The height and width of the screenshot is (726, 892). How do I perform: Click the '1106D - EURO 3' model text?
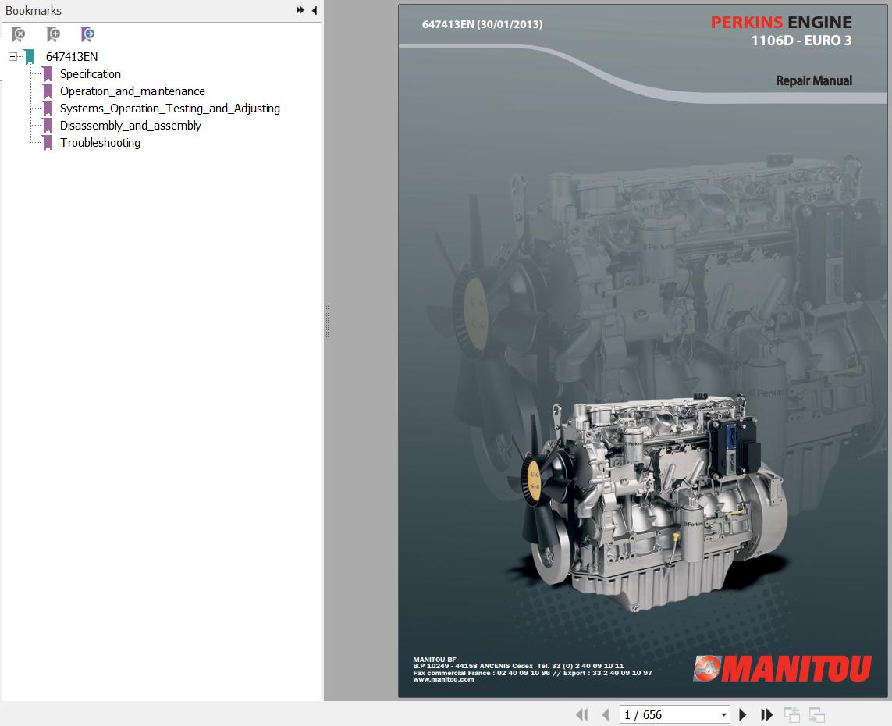click(801, 41)
